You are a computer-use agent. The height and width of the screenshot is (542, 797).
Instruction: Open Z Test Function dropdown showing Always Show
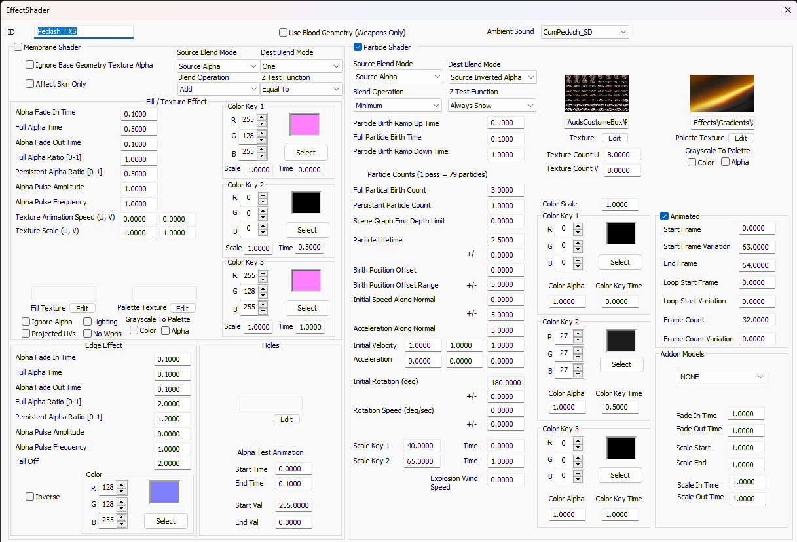click(x=492, y=106)
